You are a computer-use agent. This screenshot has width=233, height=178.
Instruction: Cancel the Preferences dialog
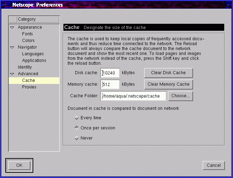coord(214,165)
